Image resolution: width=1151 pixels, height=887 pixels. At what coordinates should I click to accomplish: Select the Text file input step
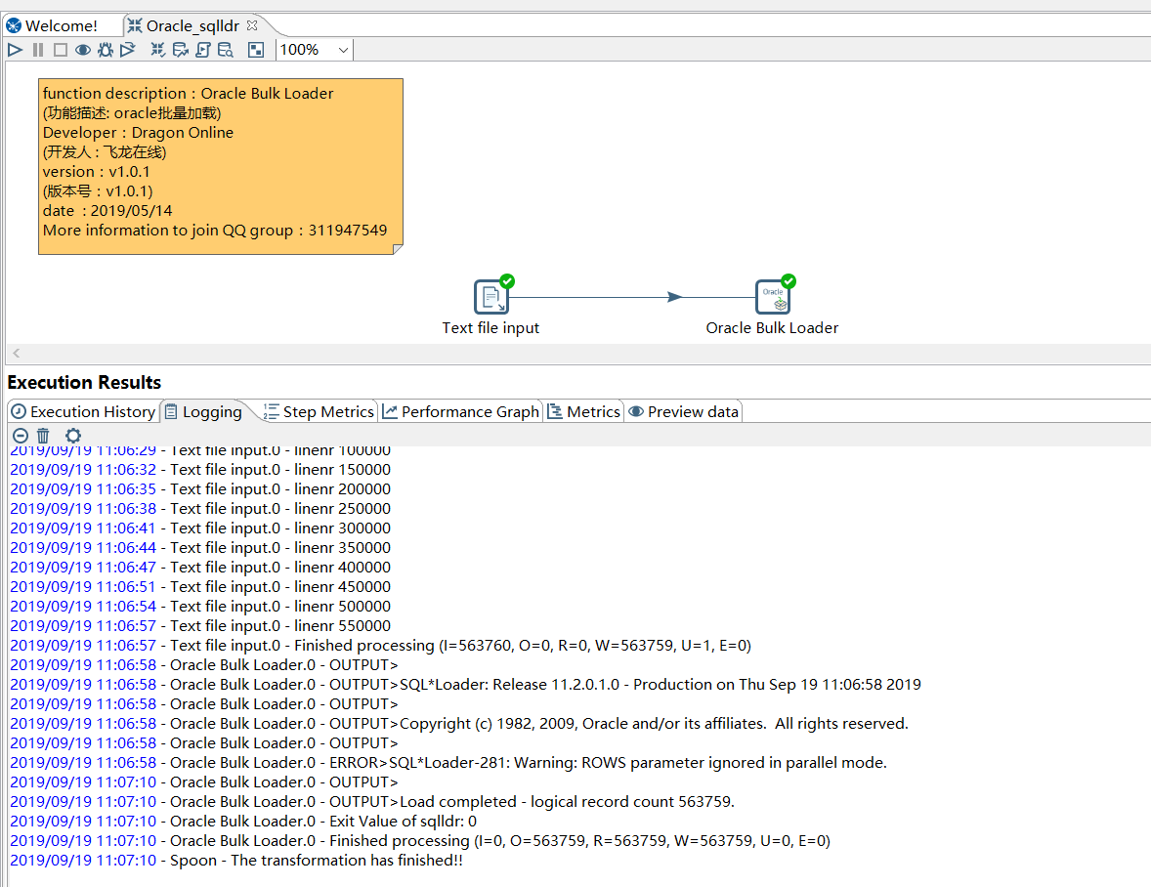click(491, 296)
